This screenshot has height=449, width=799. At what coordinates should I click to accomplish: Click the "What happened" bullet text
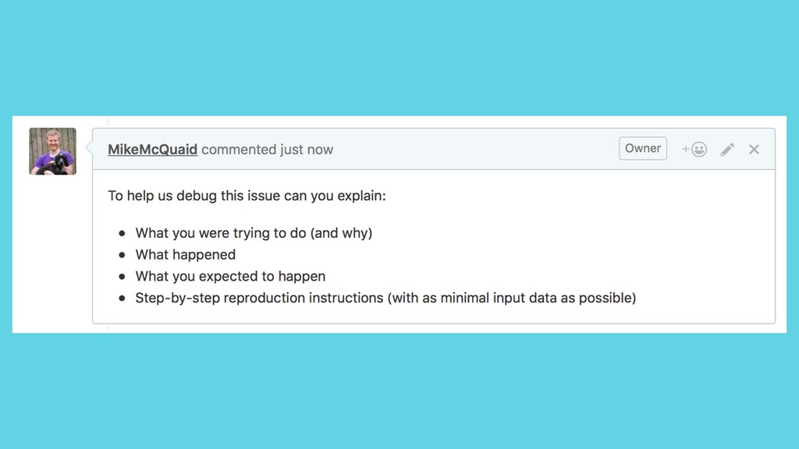186,255
